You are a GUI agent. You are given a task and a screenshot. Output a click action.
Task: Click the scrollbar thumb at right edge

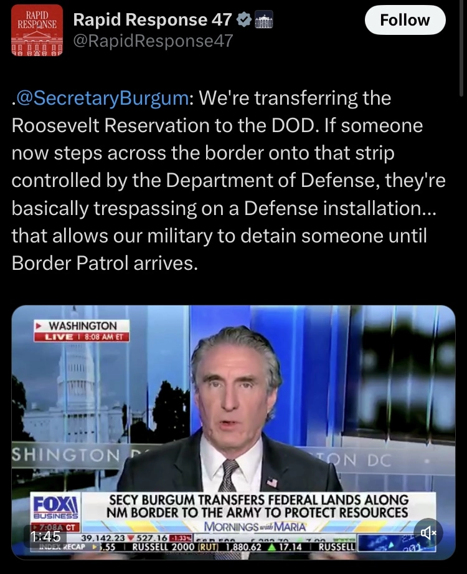[x=461, y=49]
